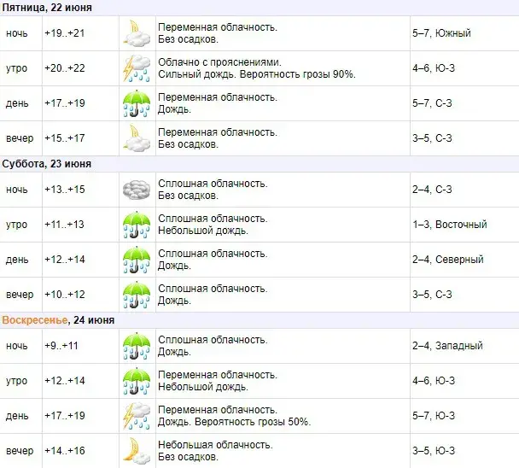Image resolution: width=519 pixels, height=468 pixels.
Task: Click 'ночь' label in Saturday section
Action: click(17, 190)
